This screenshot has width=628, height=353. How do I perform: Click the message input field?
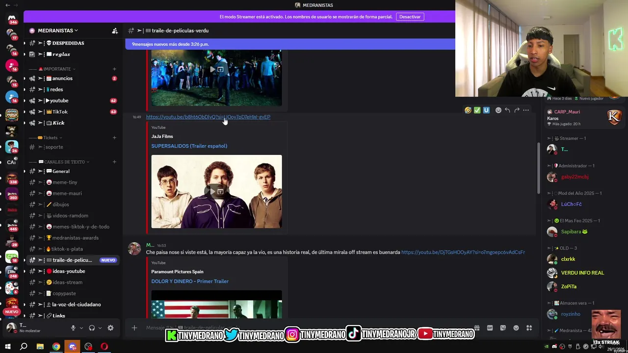[304, 328]
